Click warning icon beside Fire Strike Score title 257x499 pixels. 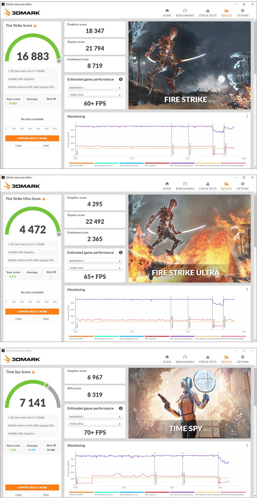click(x=35, y=26)
